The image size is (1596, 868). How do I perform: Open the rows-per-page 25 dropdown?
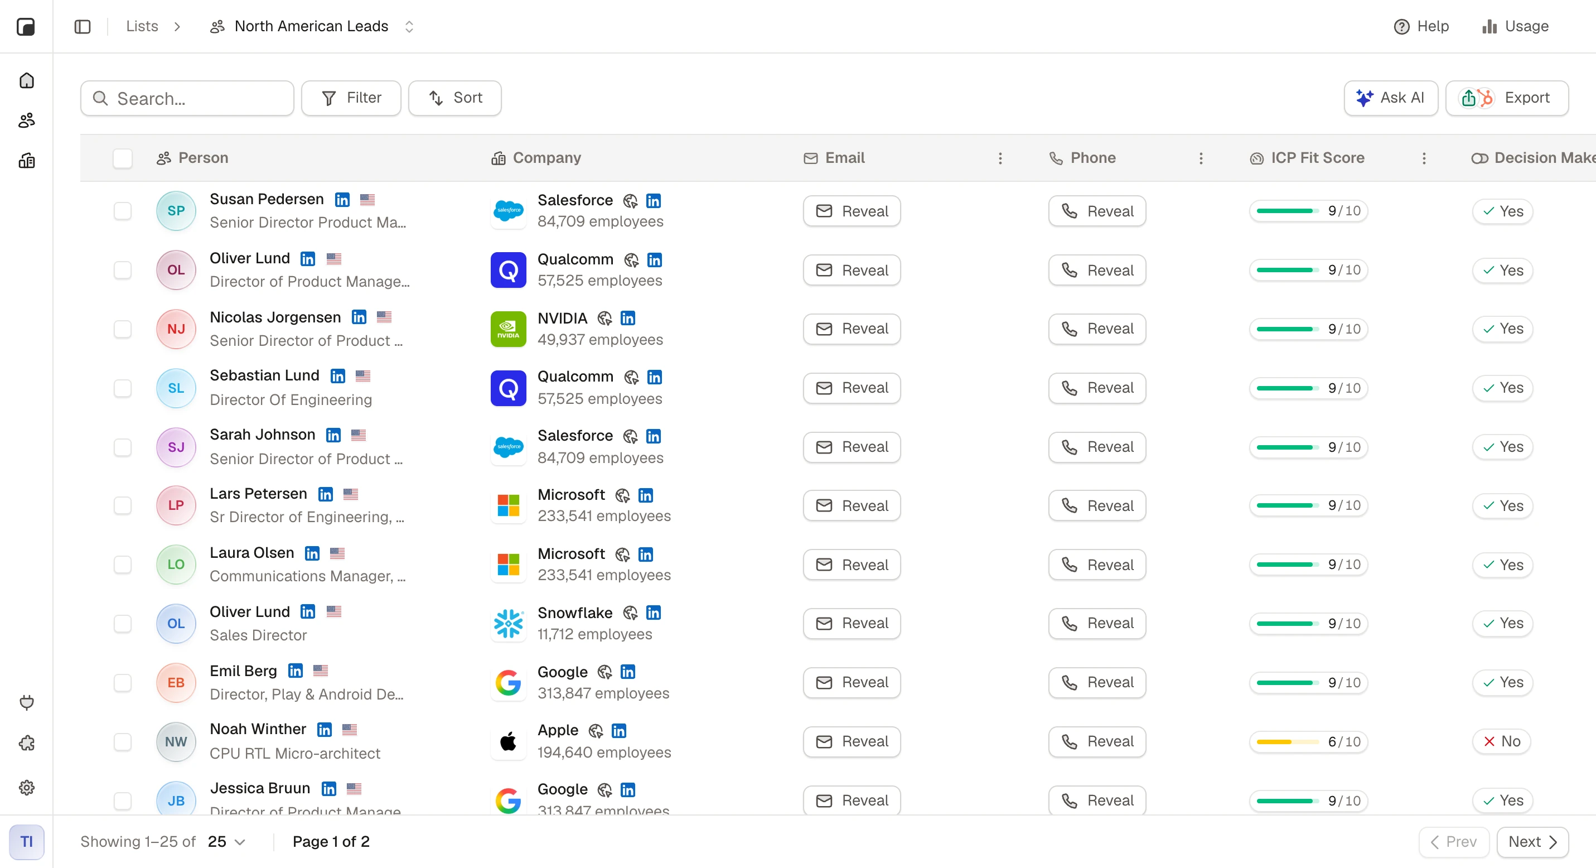(227, 842)
